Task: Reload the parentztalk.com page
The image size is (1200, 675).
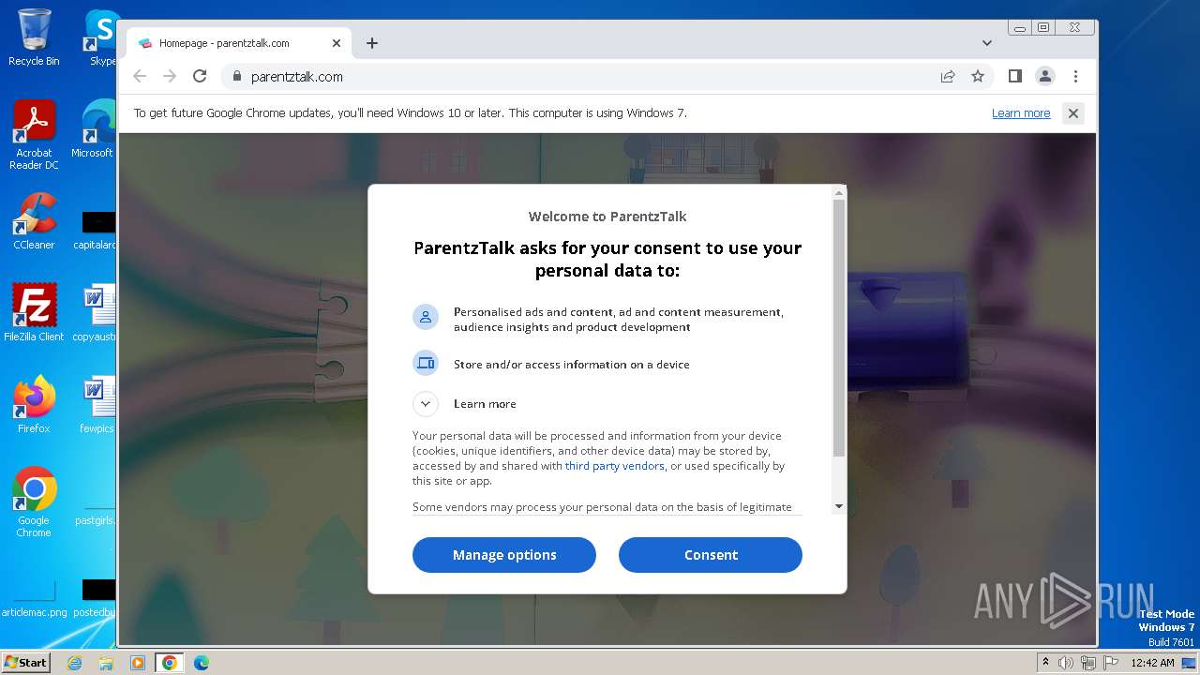Action: pos(200,76)
